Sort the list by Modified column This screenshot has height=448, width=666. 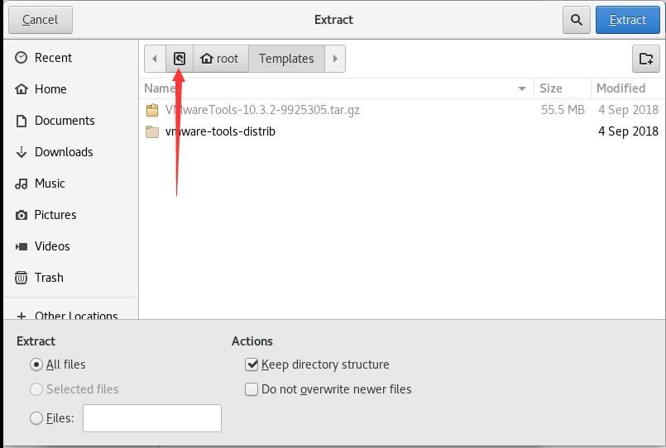click(x=620, y=88)
